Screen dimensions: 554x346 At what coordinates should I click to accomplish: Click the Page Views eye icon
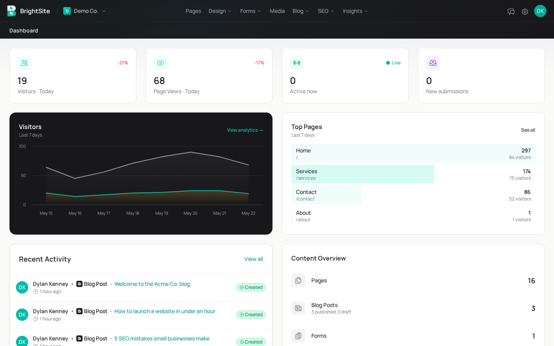pyautogui.click(x=161, y=63)
